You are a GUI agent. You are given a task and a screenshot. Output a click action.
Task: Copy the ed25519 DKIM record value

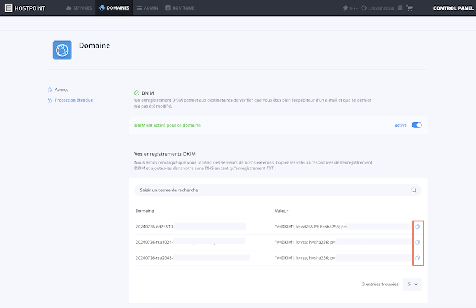[x=418, y=227]
